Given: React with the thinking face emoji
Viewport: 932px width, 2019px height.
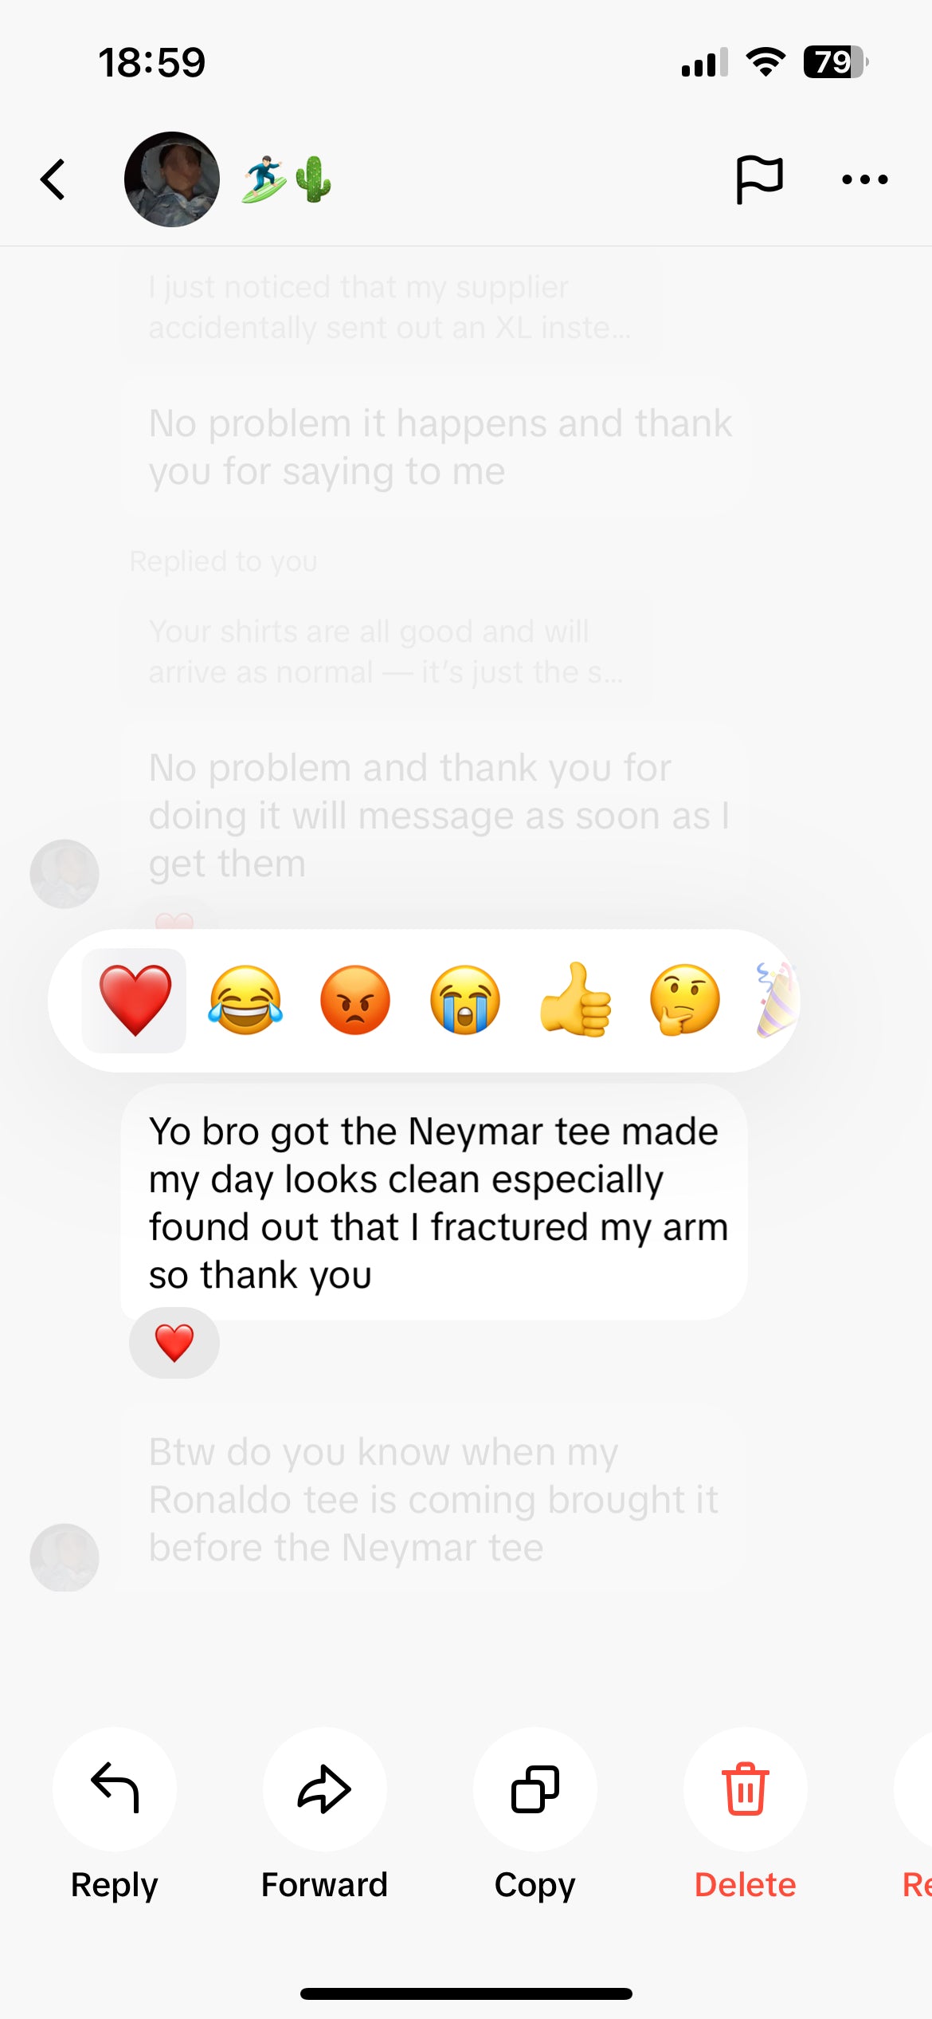Looking at the screenshot, I should pos(685,1000).
